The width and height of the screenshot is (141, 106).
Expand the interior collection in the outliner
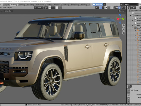(133, 21)
